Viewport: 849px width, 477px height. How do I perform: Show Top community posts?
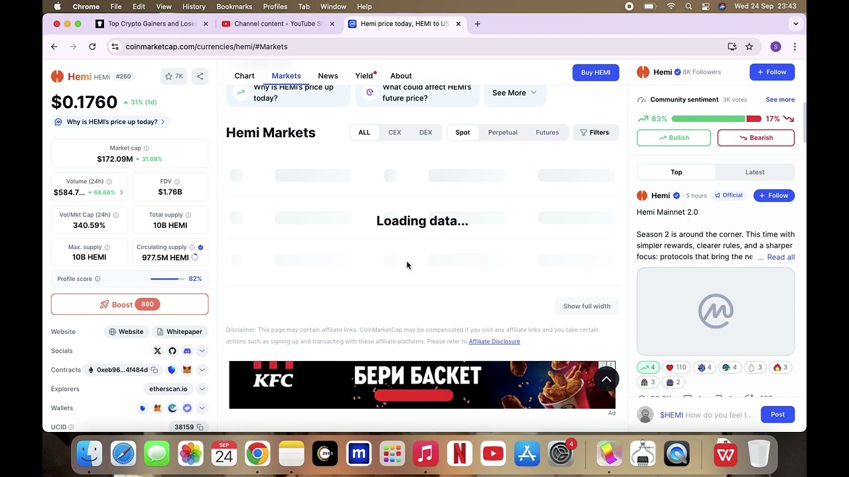pyautogui.click(x=676, y=172)
